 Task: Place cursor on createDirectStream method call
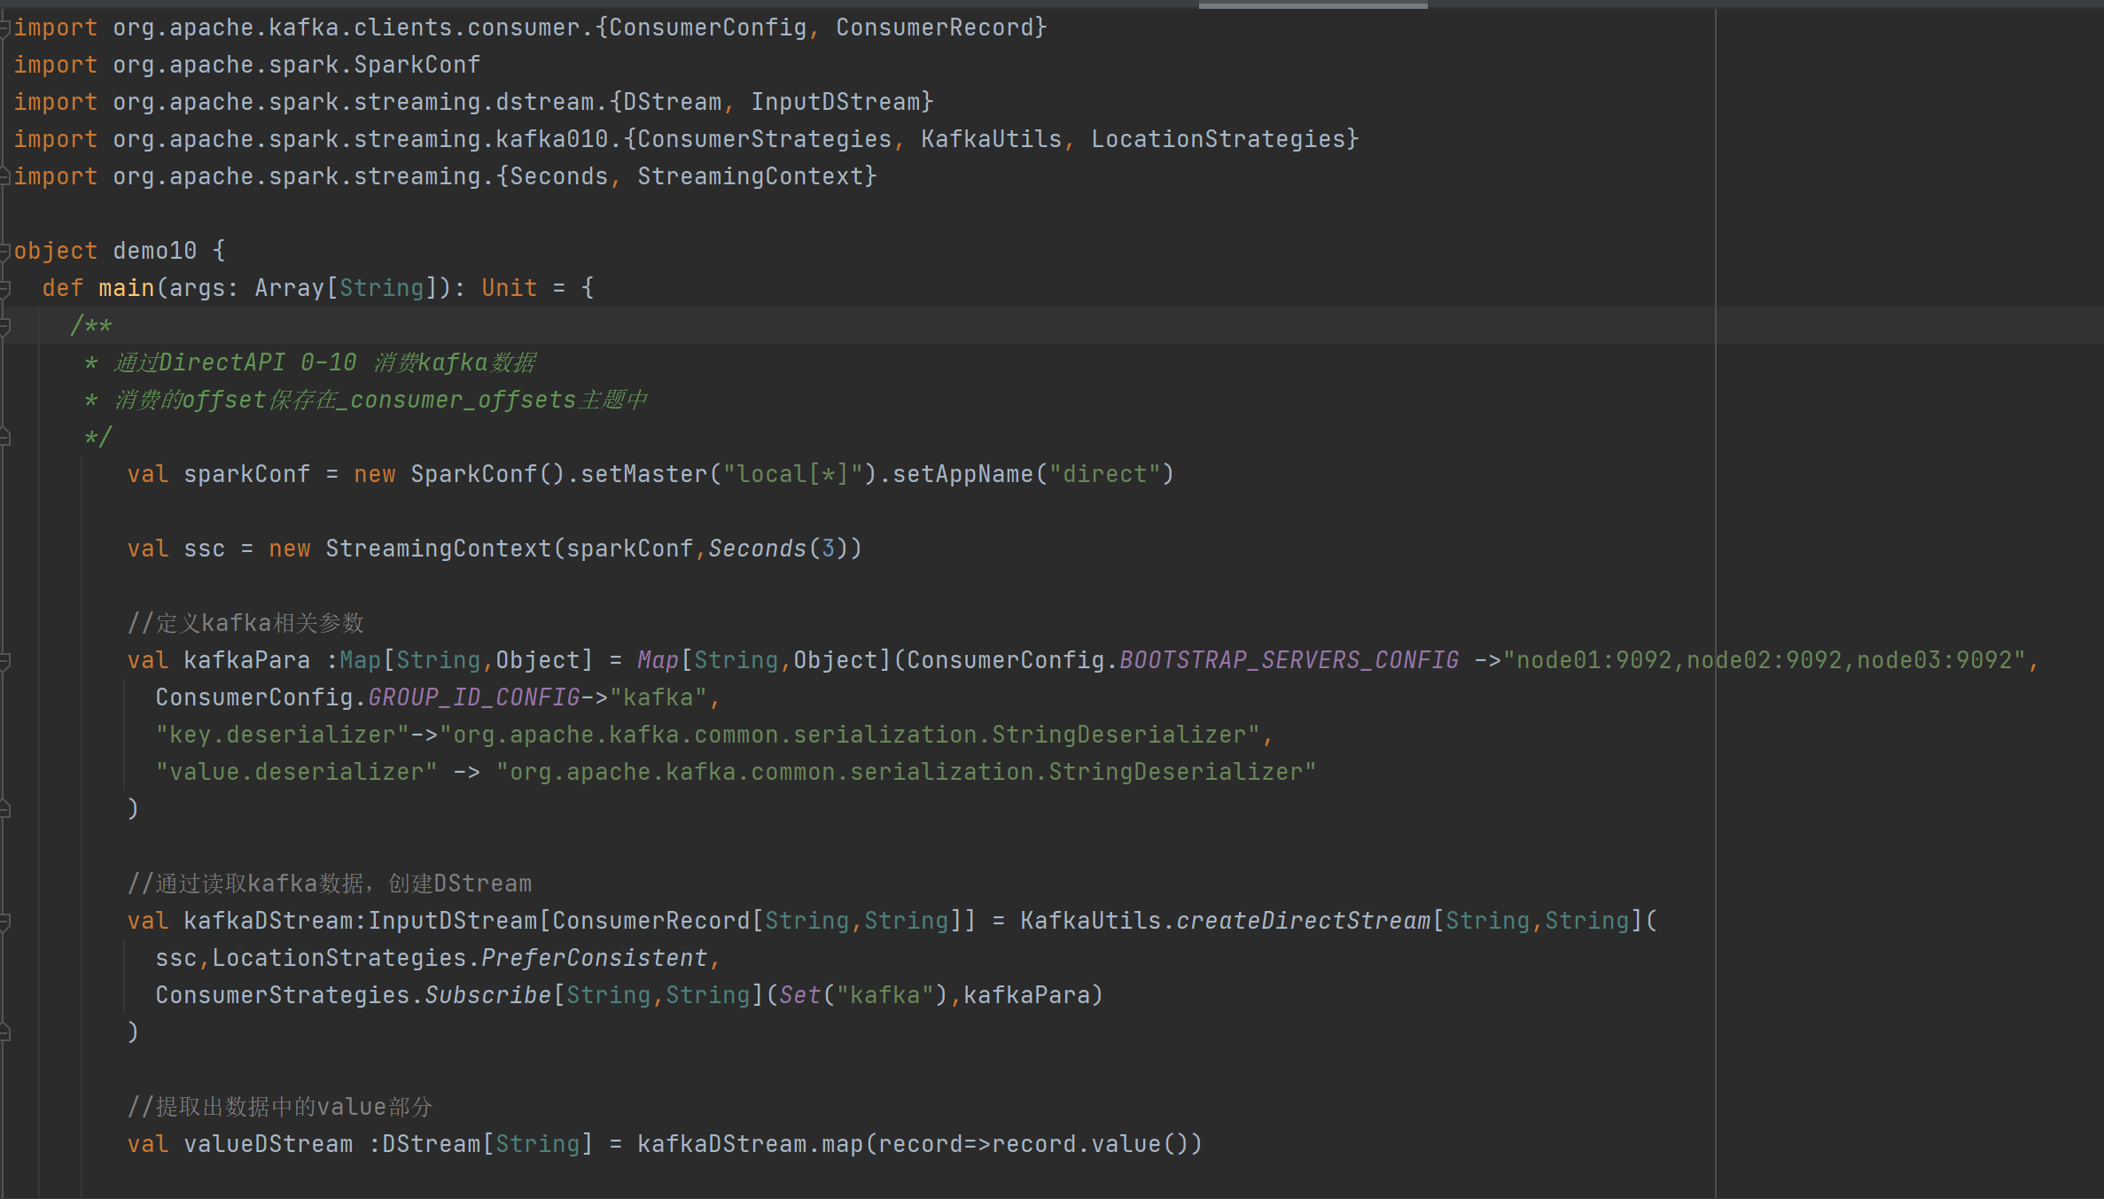[1303, 921]
